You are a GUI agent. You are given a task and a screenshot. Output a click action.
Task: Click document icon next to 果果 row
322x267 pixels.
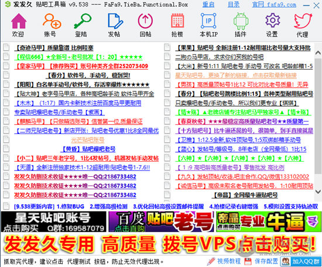tap(167, 47)
